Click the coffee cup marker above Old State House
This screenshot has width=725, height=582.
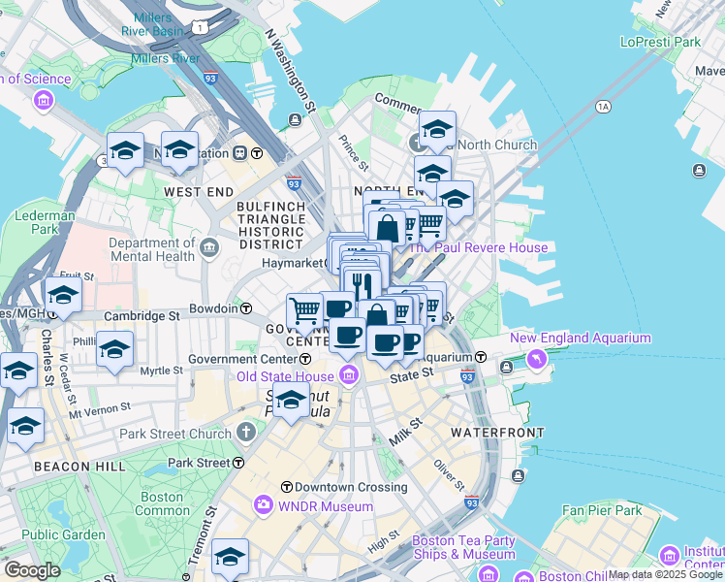[348, 339]
